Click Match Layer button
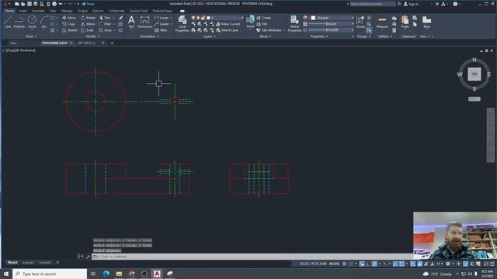 pos(228,30)
